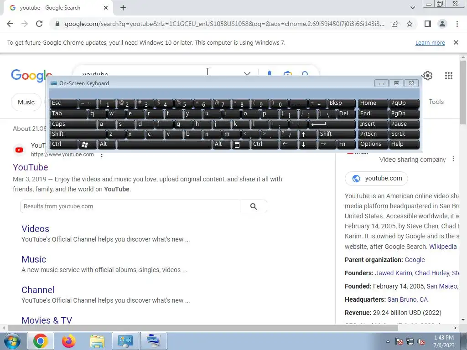Toggle right Shift on On-Screen Keyboard
Viewport: 467px width, 350px height.
tap(337, 134)
